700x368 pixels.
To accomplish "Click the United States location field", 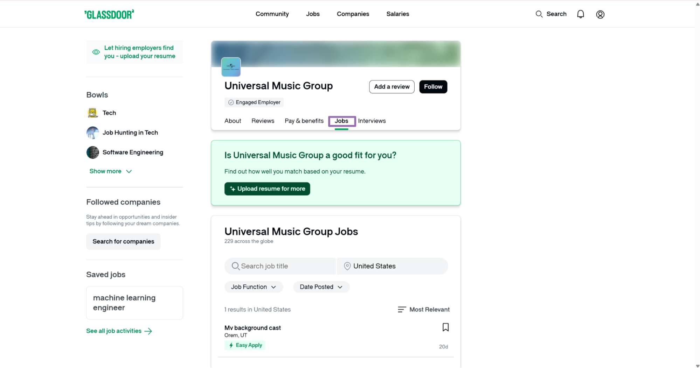I will pos(392,266).
